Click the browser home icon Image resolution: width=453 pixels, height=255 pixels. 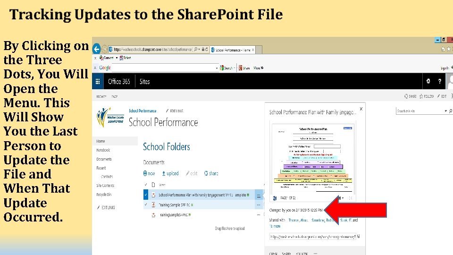(x=443, y=50)
